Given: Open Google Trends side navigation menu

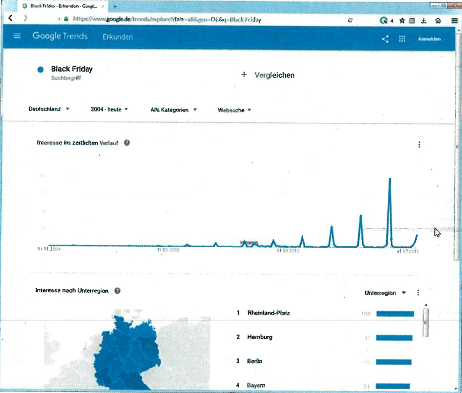Looking at the screenshot, I should click(17, 36).
